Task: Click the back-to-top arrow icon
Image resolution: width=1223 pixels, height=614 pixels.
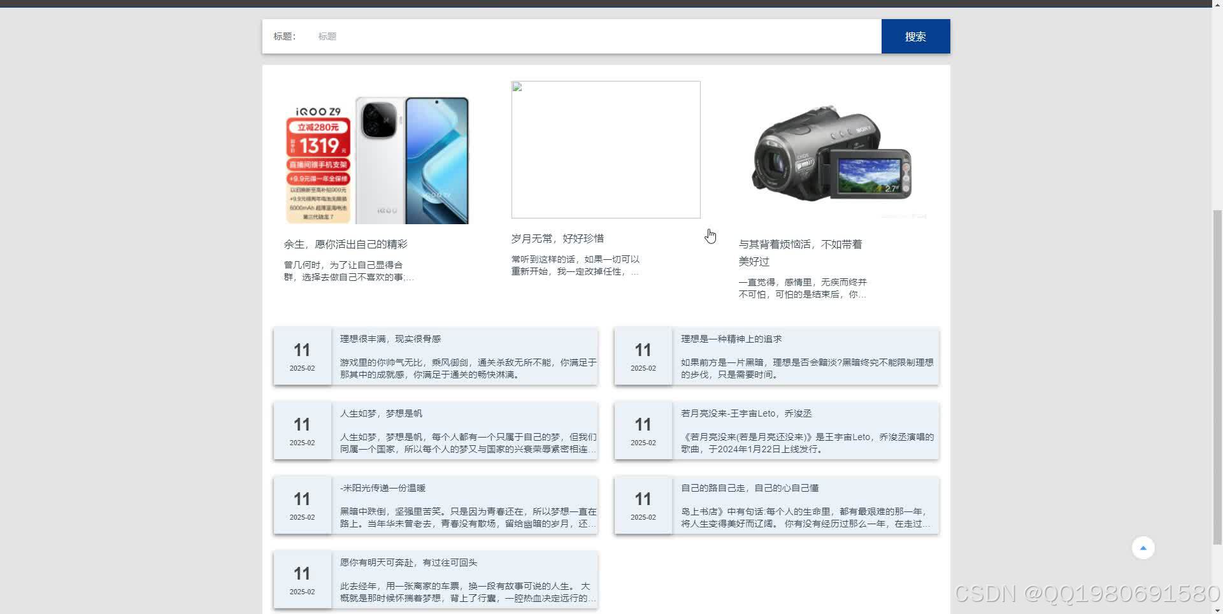Action: (x=1143, y=547)
